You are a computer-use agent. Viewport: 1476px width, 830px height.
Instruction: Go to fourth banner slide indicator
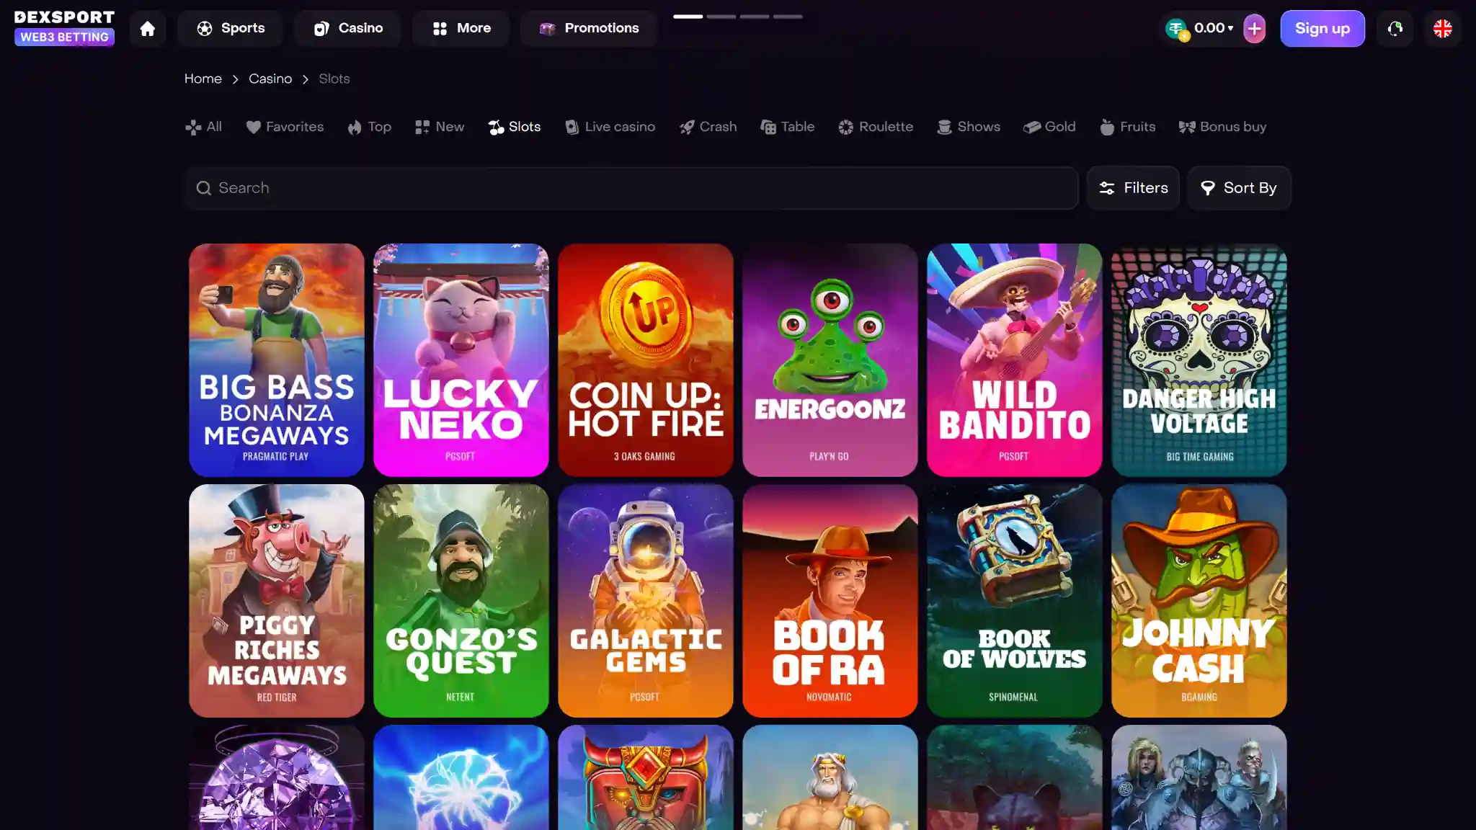(x=788, y=17)
